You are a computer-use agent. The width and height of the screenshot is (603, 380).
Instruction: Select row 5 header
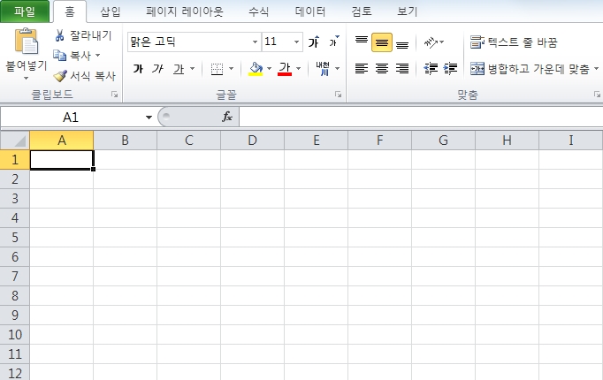point(15,238)
